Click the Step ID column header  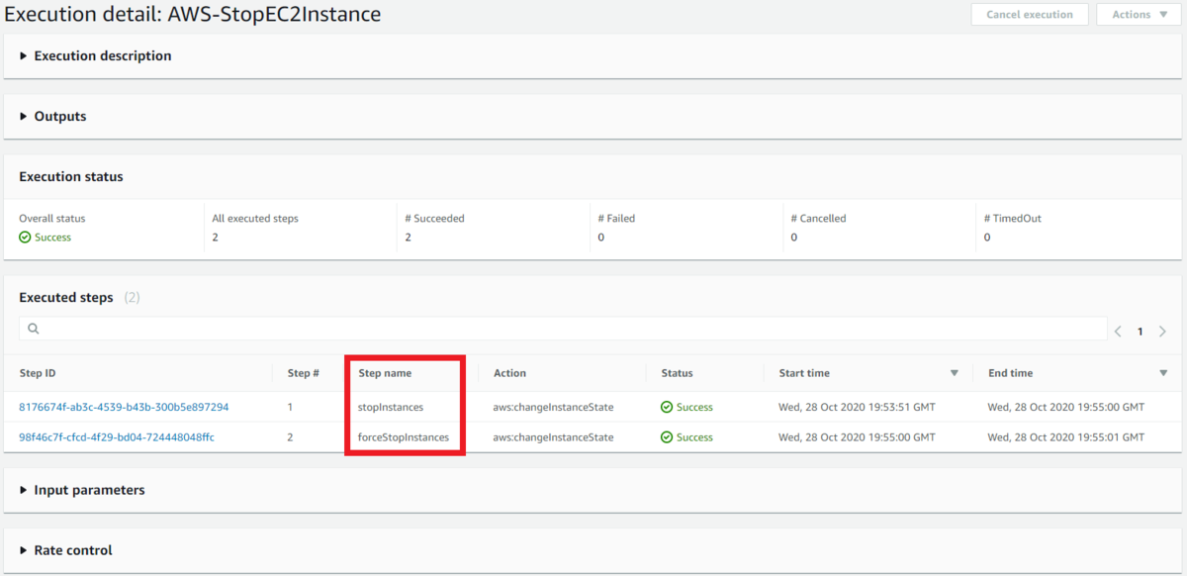[x=38, y=373]
